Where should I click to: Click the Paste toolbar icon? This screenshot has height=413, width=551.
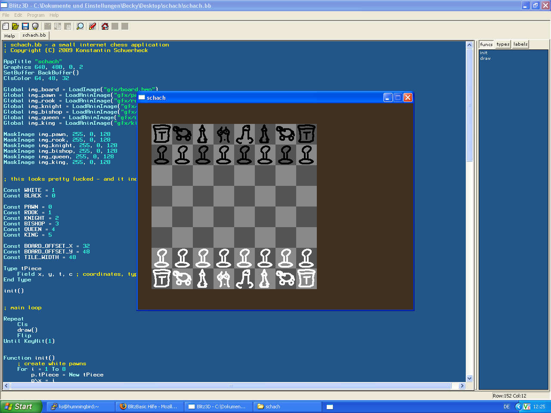pyautogui.click(x=68, y=26)
